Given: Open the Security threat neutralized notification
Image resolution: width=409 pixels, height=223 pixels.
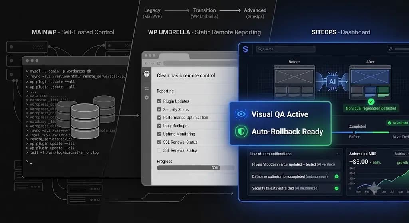Looking at the screenshot, I should click(x=295, y=188).
